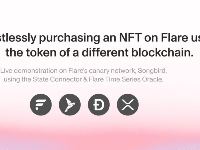Click "Flare's" in the gray subtitle
Viewport: 200px width, 150px height.
click(78, 71)
